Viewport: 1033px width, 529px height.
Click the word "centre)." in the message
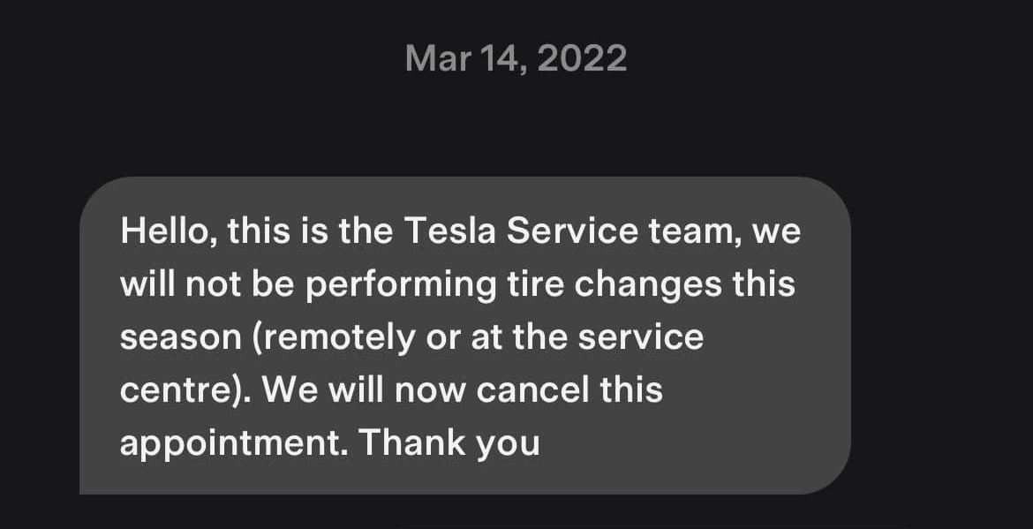(185, 389)
